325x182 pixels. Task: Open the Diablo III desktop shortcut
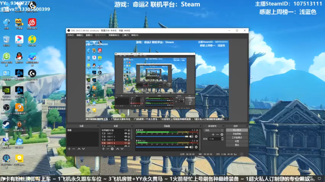[19, 126]
